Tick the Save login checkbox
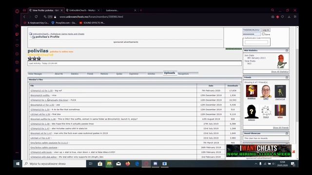The height and width of the screenshot is (175, 312). click(x=263, y=34)
